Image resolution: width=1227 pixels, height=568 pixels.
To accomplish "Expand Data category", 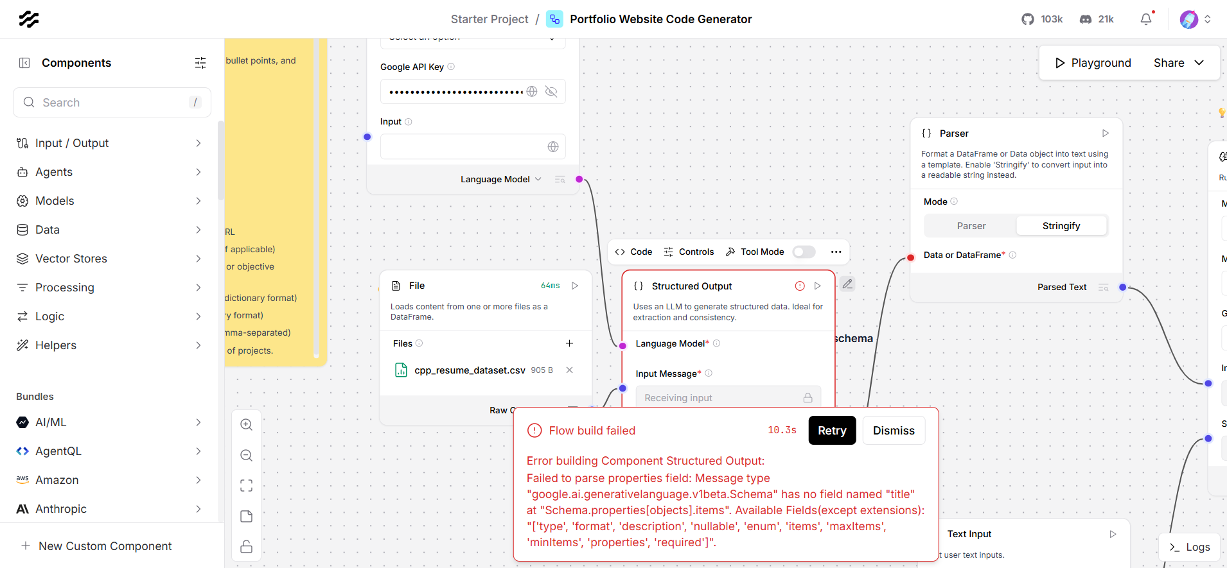I will (109, 230).
